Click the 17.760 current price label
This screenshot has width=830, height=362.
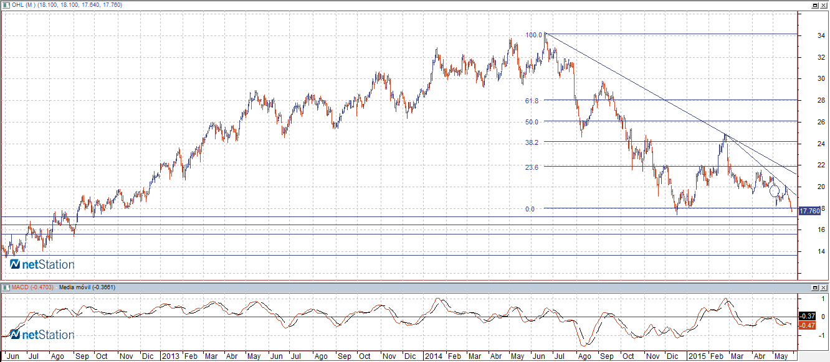tap(809, 211)
